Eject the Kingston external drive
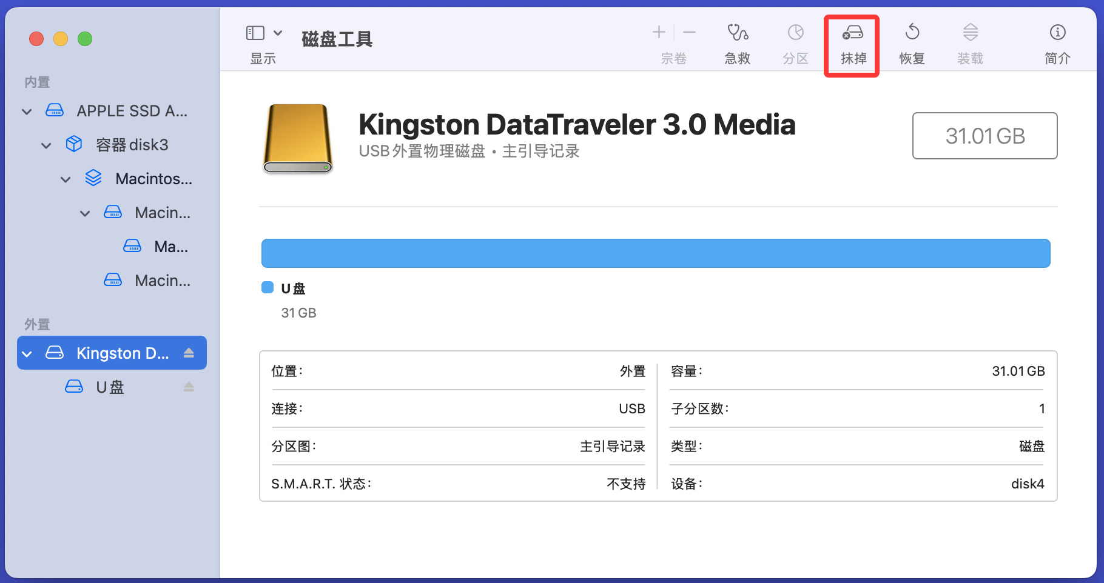1104x583 pixels. (x=189, y=353)
